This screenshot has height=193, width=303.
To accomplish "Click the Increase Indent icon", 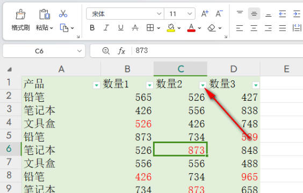I will [x=297, y=14].
